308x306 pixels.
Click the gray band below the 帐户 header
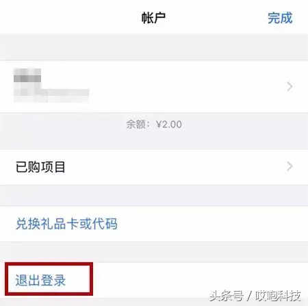coord(154,47)
